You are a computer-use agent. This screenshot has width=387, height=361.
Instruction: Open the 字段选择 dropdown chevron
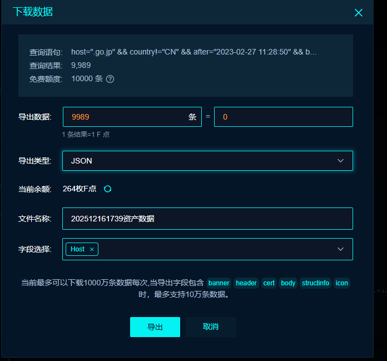pyautogui.click(x=341, y=249)
